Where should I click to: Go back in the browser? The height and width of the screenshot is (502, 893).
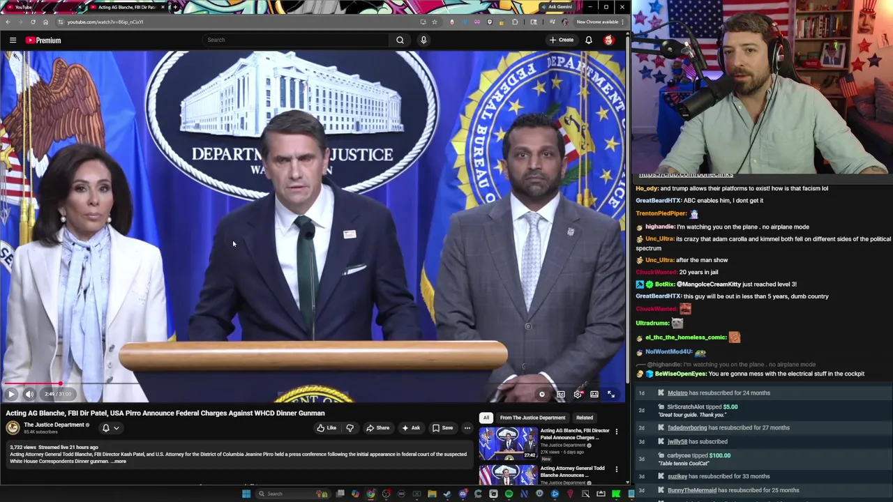8,22
